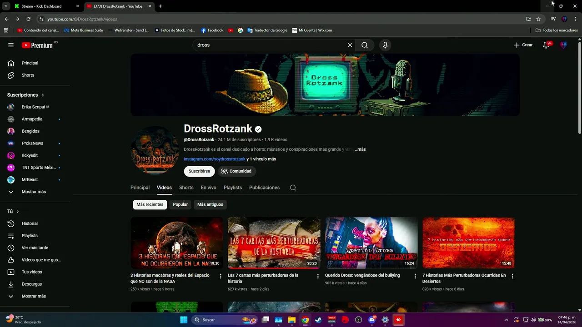Click the DrossRotzank channel avatar

pos(155,150)
